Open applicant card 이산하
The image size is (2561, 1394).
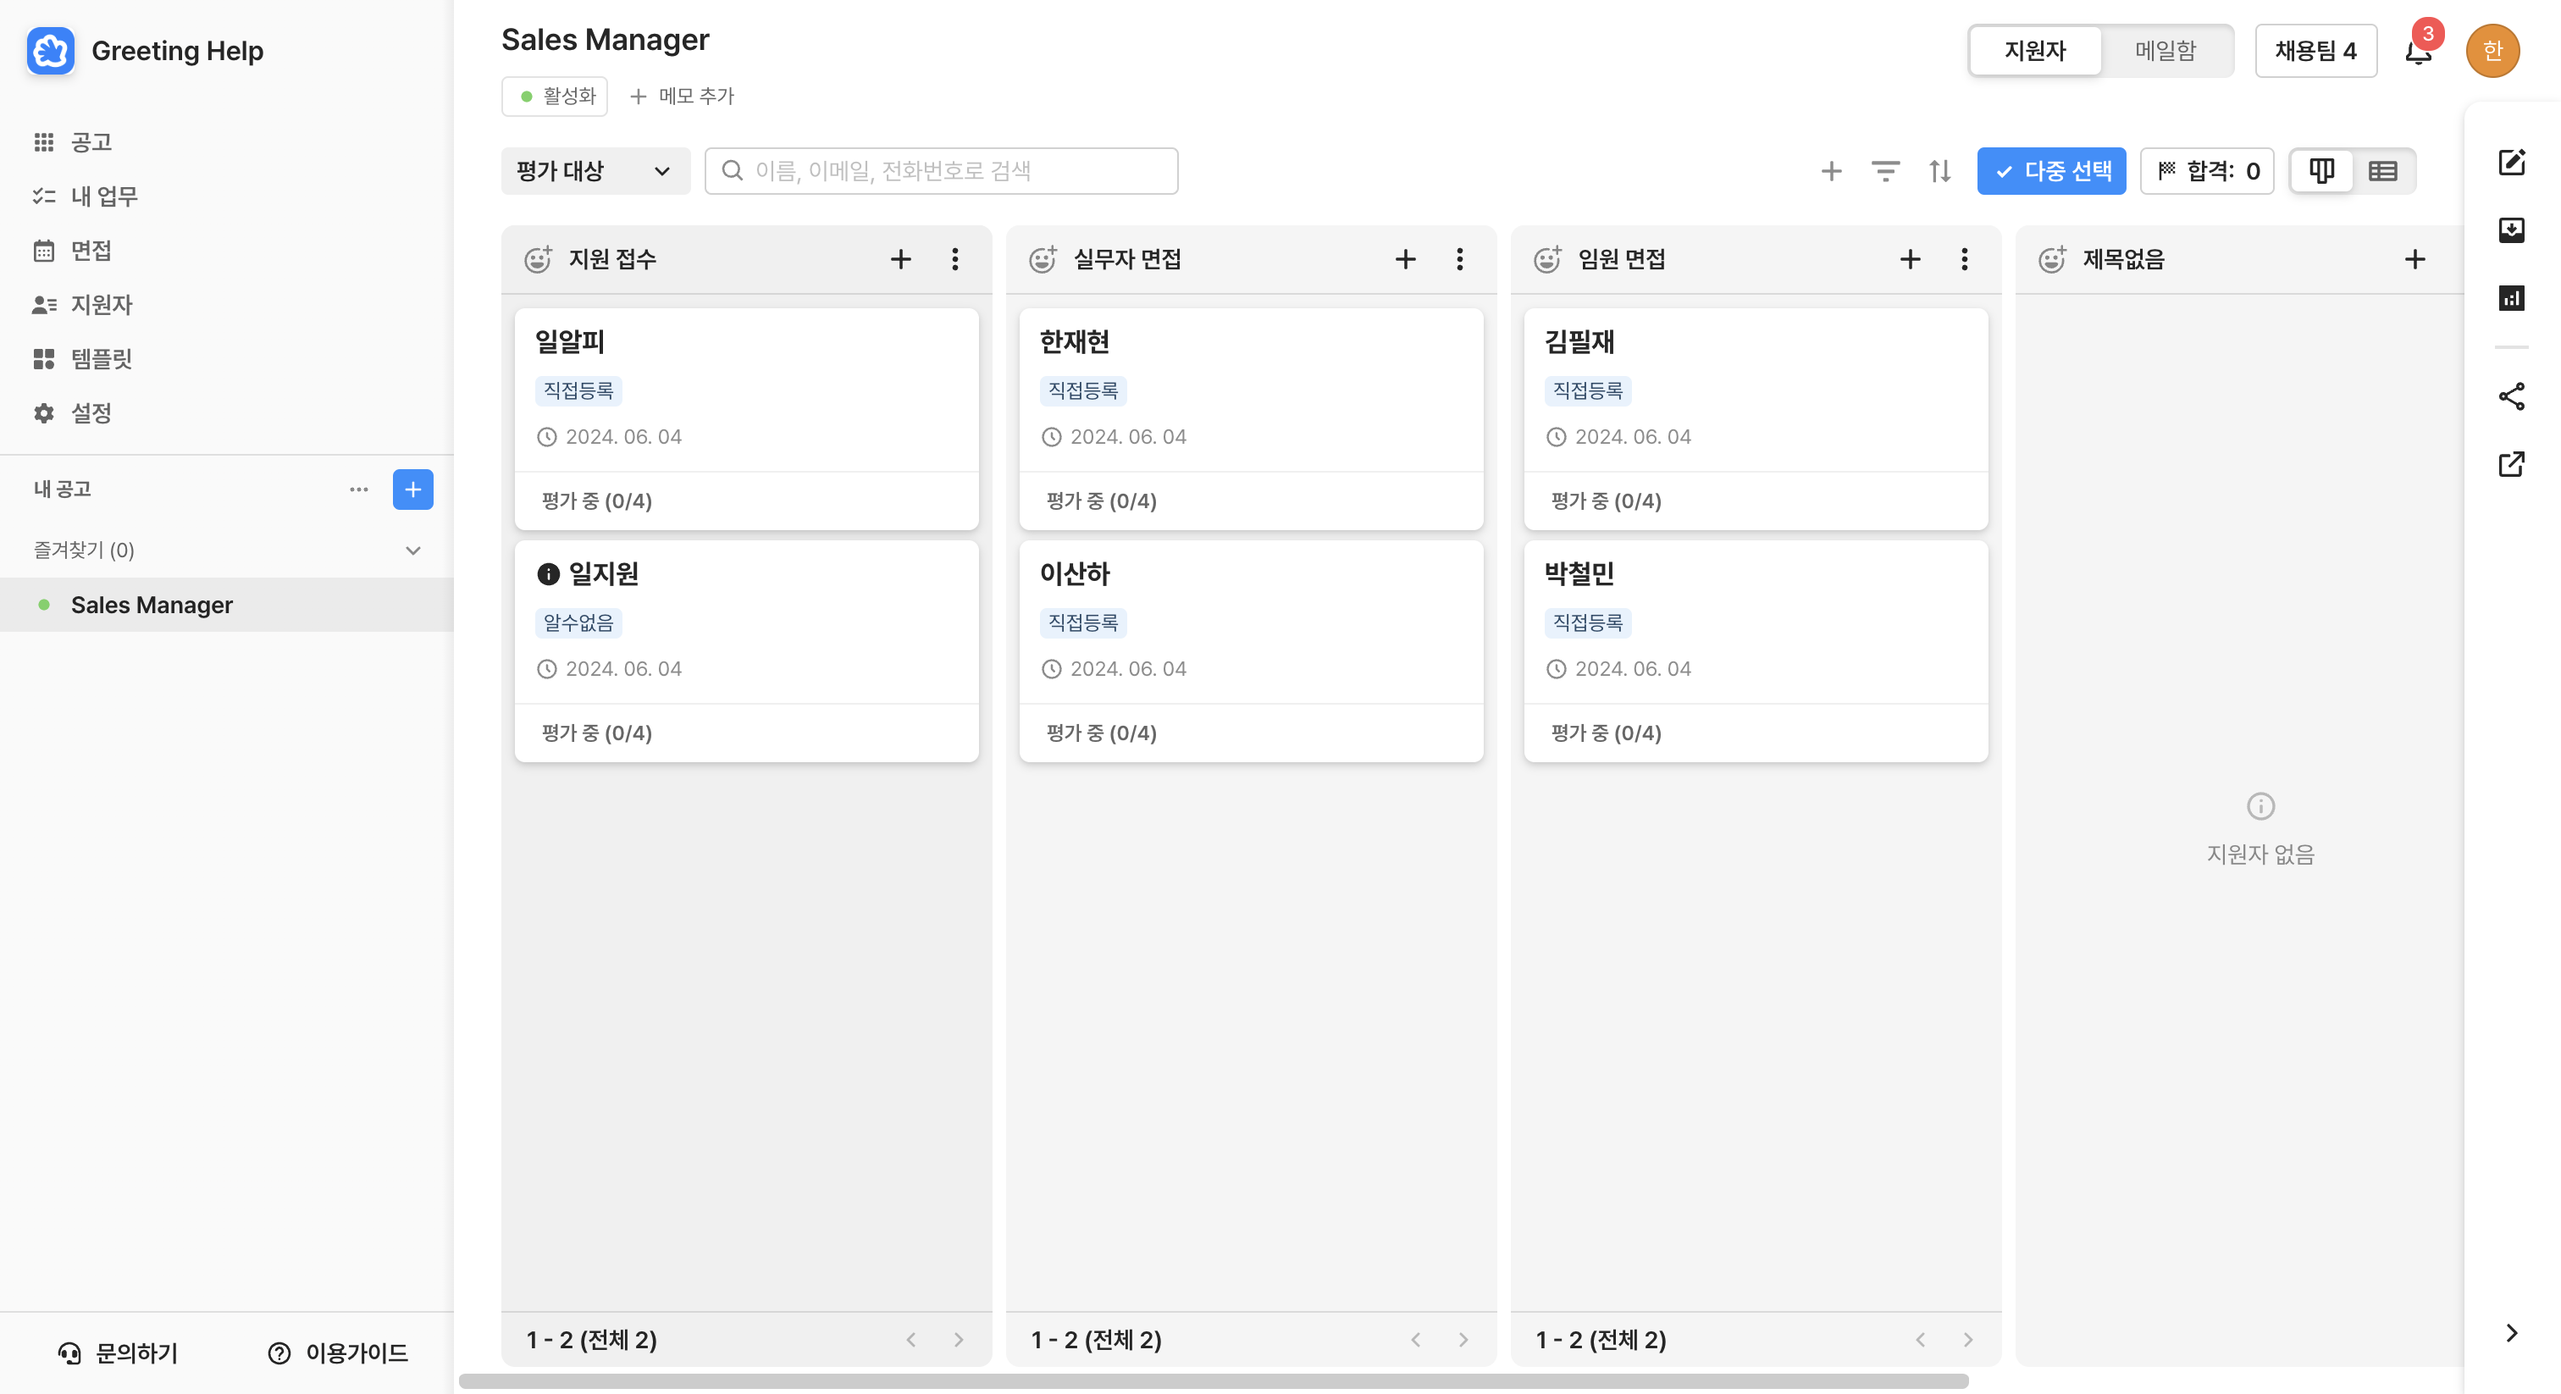(x=1252, y=651)
